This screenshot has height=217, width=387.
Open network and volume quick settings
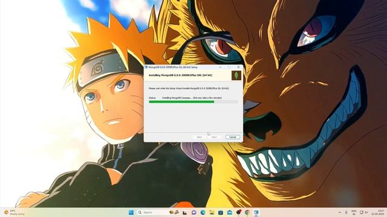(x=363, y=212)
